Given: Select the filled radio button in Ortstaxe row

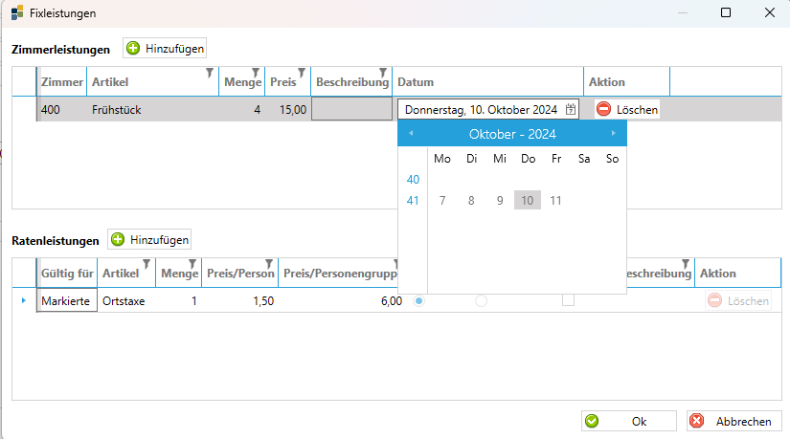Looking at the screenshot, I should (418, 300).
